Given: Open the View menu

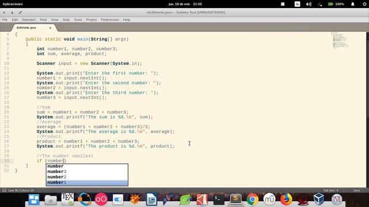Looking at the screenshot, I should coord(54,20).
